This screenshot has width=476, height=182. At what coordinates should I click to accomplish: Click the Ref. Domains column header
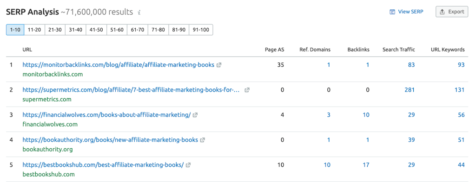click(315, 50)
